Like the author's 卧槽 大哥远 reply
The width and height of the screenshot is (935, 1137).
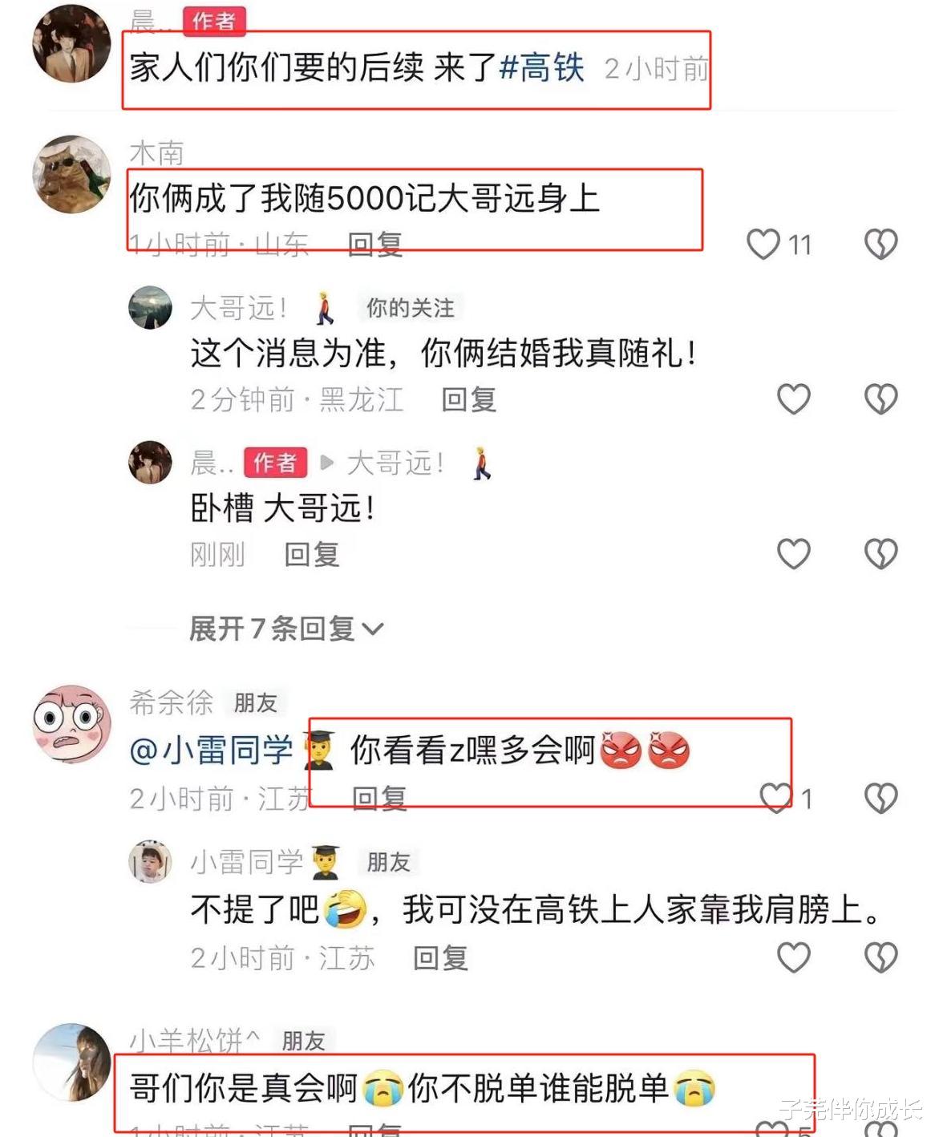[x=794, y=553]
